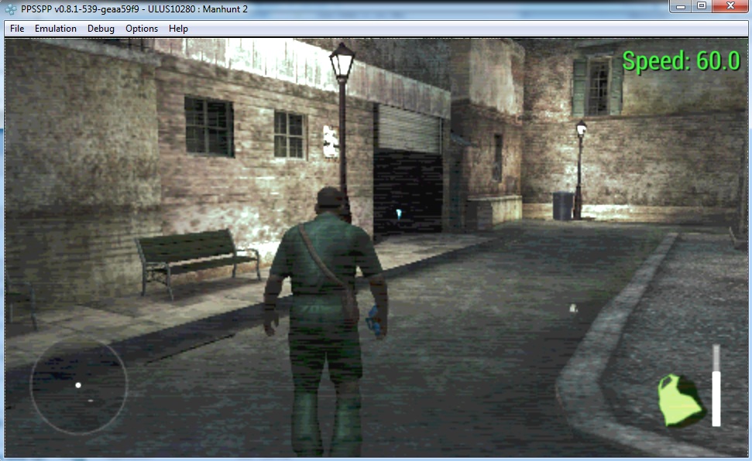Click the PPSSPP icon in the title bar

11,9
